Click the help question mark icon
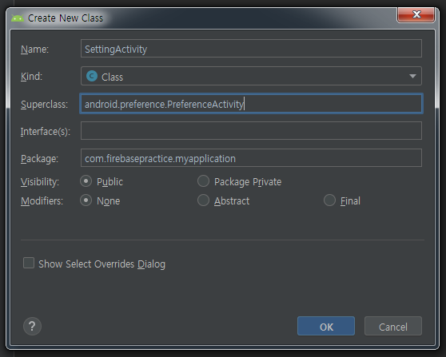The width and height of the screenshot is (446, 357). point(32,326)
